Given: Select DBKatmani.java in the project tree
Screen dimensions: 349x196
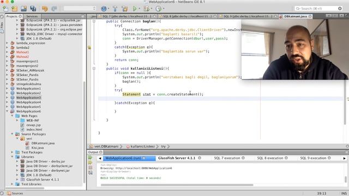Looking at the screenshot, I should point(43,143).
